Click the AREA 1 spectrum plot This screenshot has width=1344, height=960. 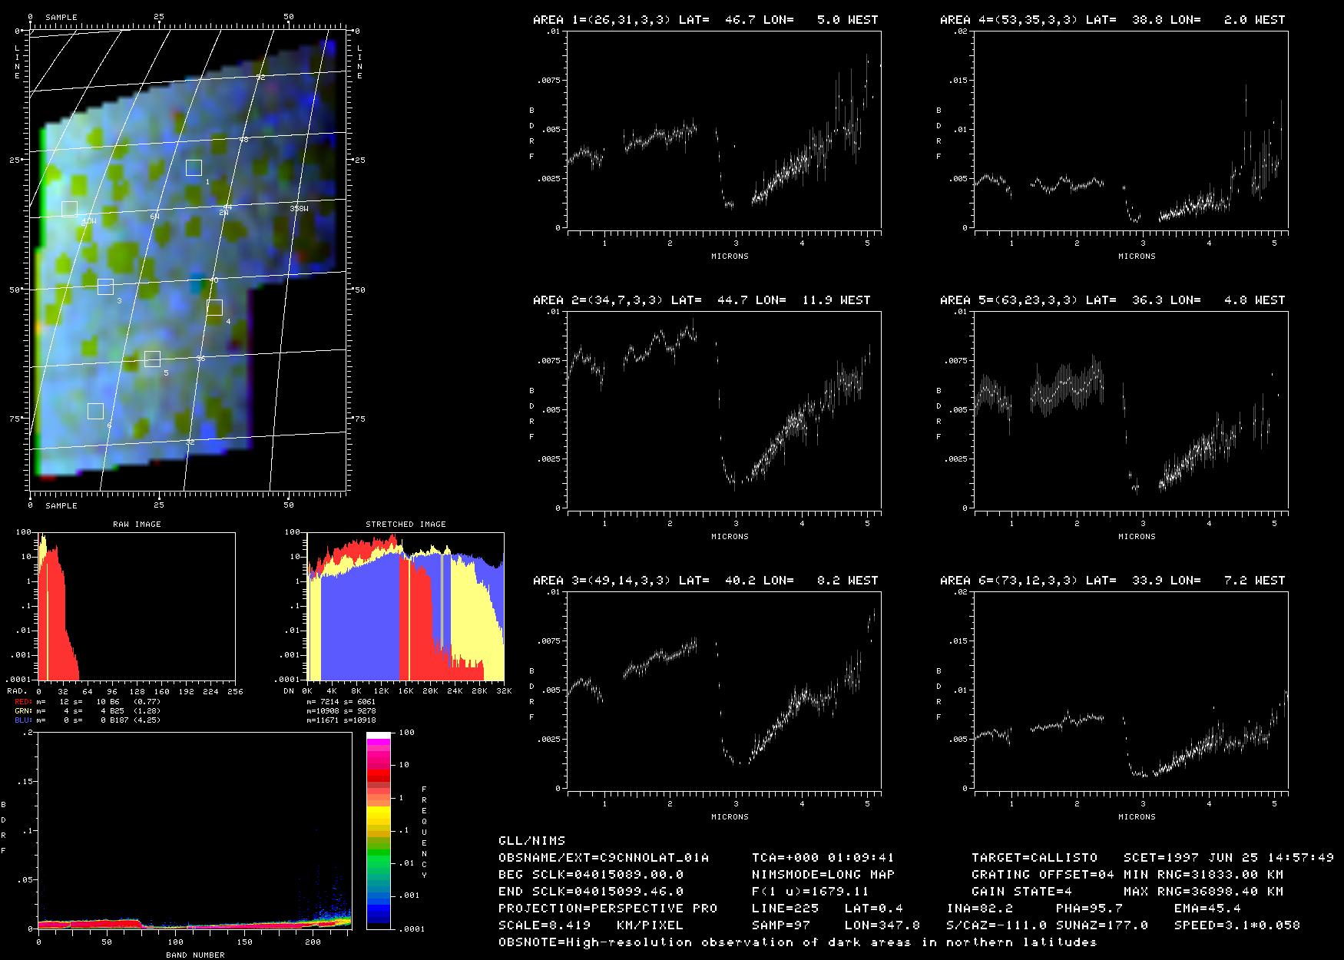(724, 130)
